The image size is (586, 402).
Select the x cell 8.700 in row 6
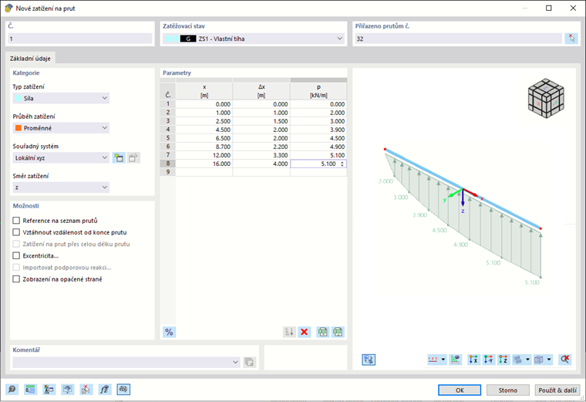tap(204, 147)
